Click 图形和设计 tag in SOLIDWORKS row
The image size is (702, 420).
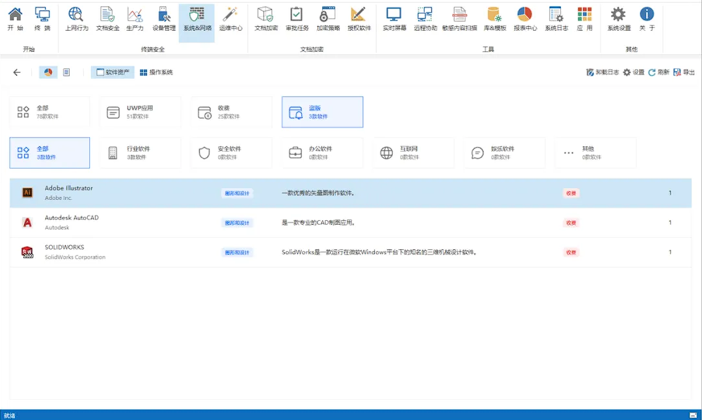point(237,253)
